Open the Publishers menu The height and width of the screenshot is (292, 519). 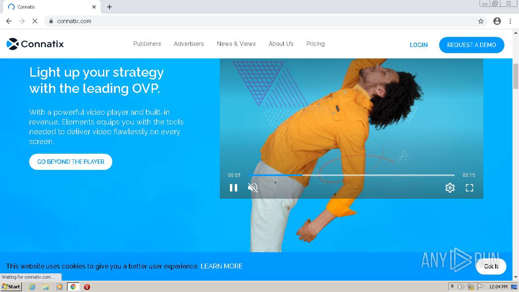coord(147,44)
